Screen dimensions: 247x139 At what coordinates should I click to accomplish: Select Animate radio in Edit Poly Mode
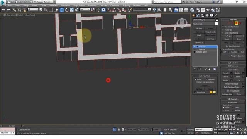click(x=206, y=79)
